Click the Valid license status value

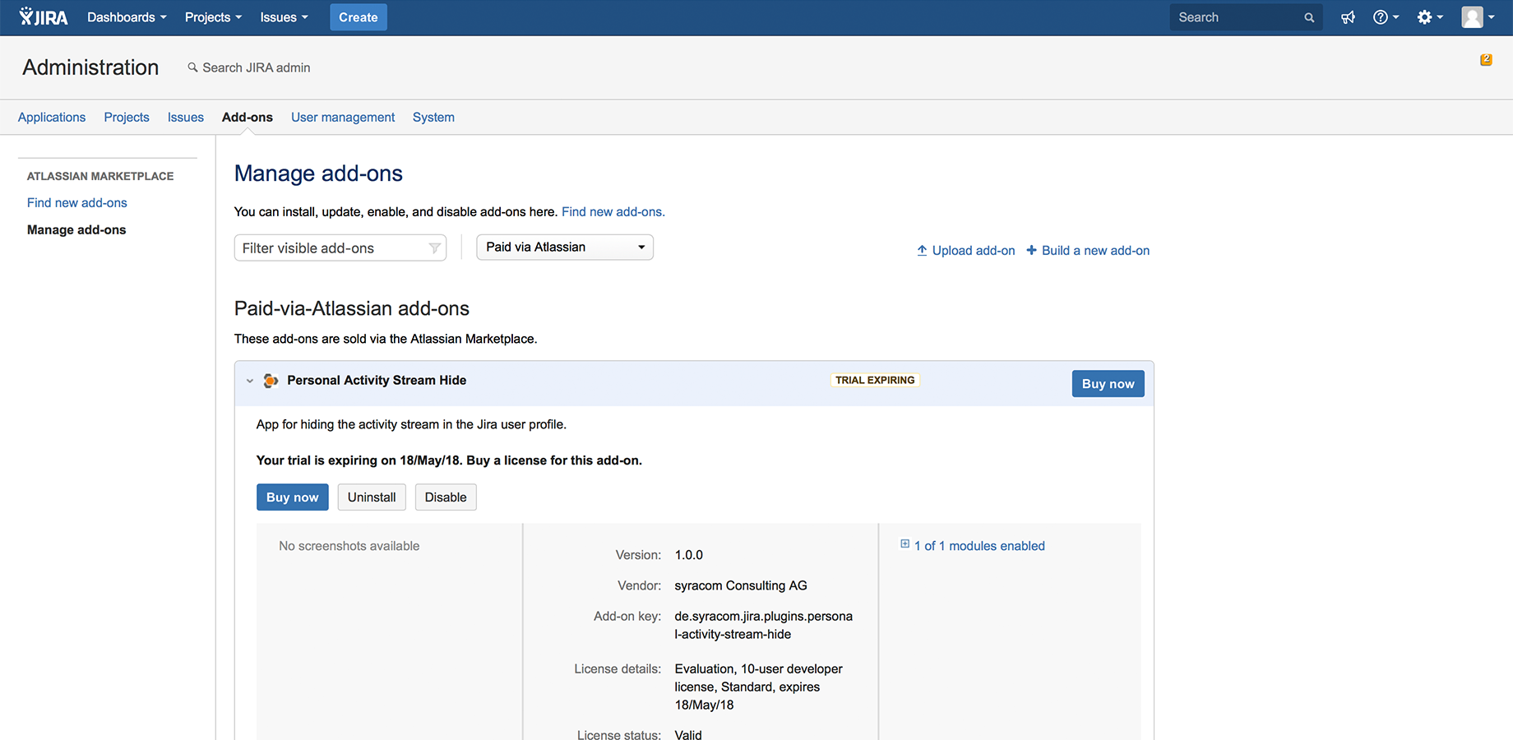688,735
